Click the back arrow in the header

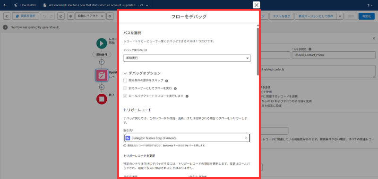click(x=5, y=5)
